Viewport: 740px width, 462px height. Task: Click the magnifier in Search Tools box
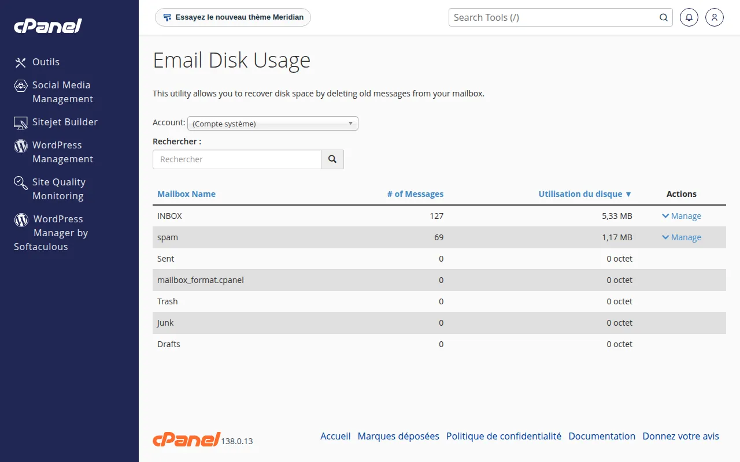pyautogui.click(x=664, y=17)
